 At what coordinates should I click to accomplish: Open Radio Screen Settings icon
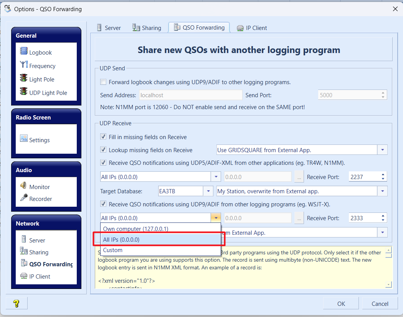pos(24,139)
